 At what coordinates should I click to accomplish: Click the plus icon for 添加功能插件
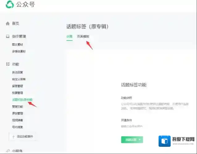click(14, 136)
